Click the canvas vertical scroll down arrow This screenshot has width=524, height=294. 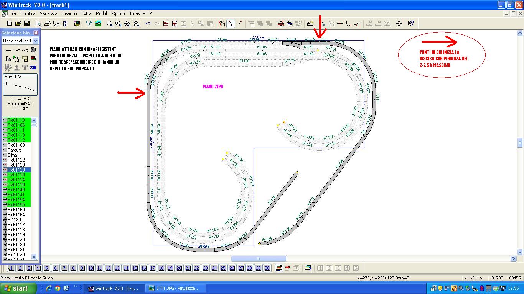click(520, 252)
